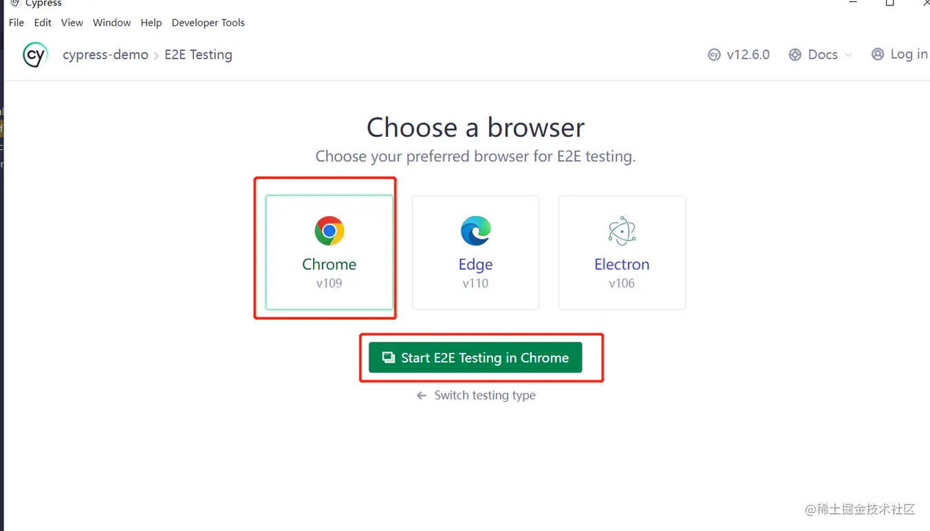Click the Docs lifebuoy icon
Viewport: 930px width, 531px height.
[795, 55]
